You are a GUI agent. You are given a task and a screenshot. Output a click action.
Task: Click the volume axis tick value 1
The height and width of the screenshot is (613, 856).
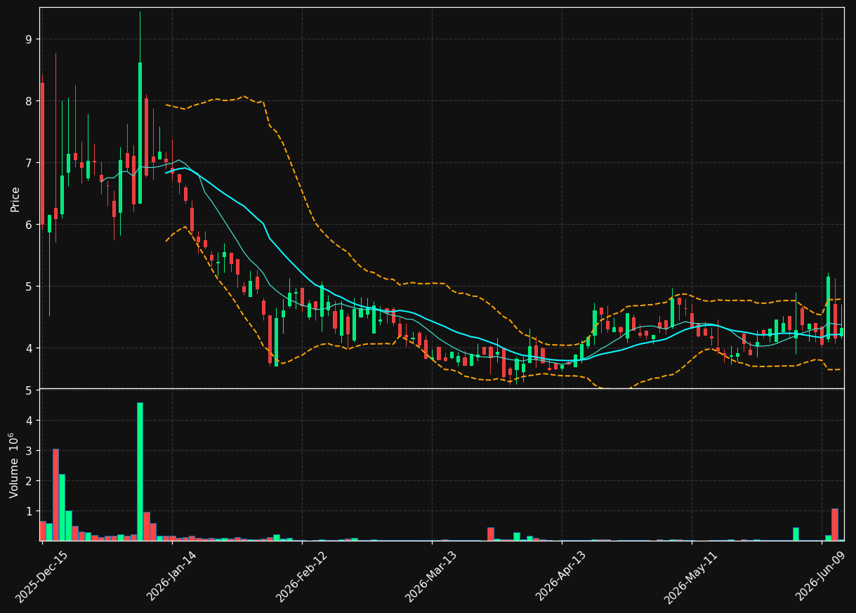click(x=29, y=511)
